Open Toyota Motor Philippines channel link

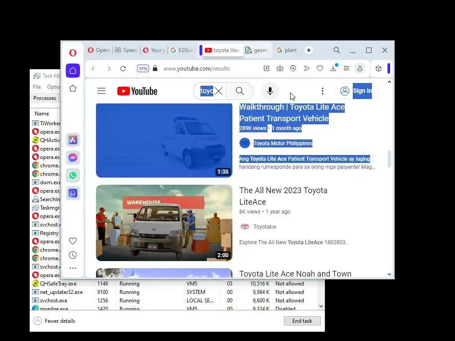(x=283, y=143)
